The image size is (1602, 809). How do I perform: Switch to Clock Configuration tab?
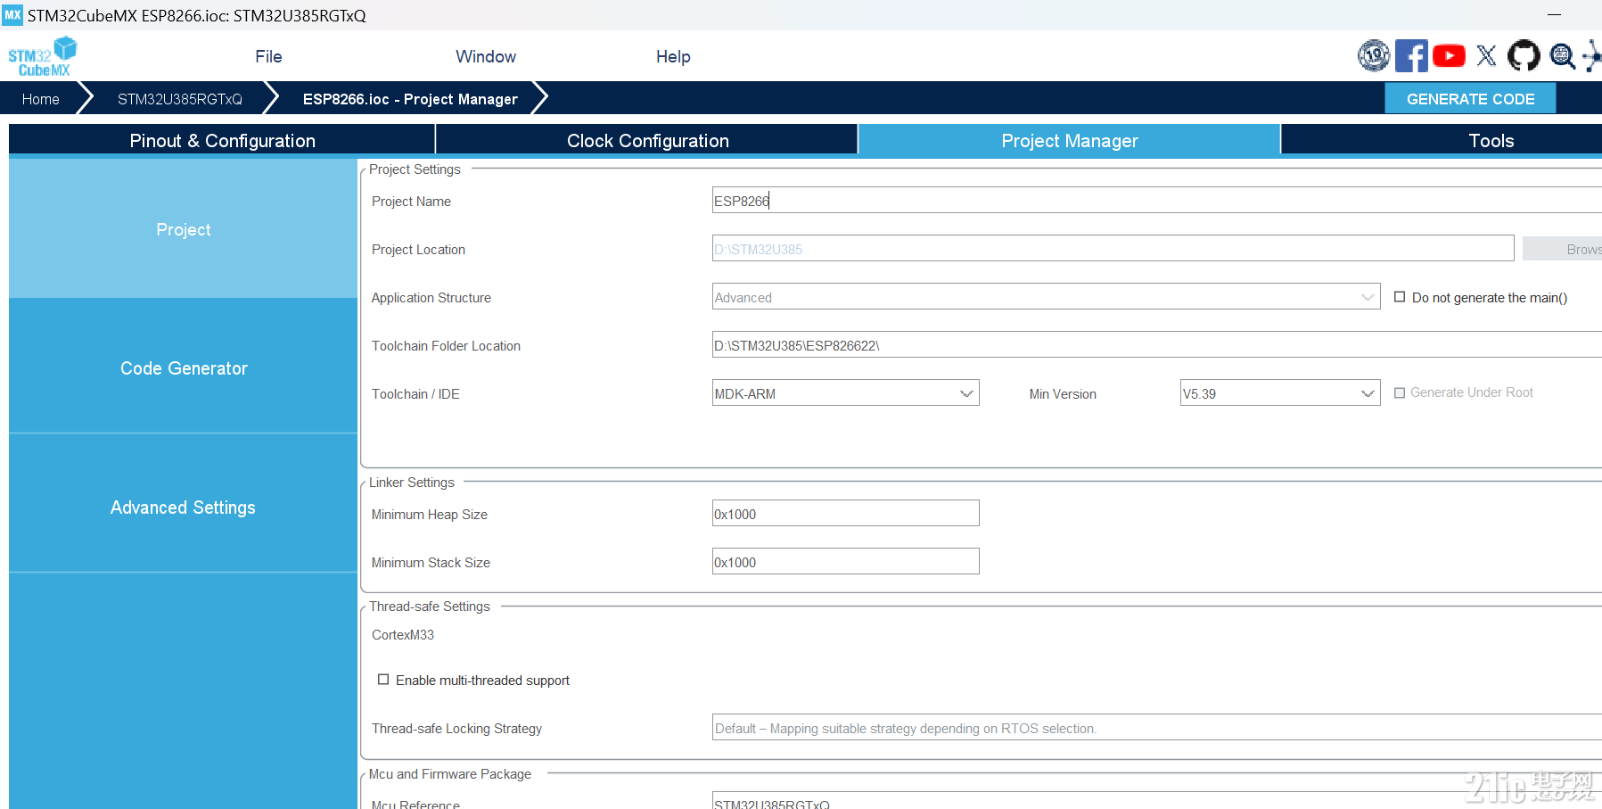(647, 140)
